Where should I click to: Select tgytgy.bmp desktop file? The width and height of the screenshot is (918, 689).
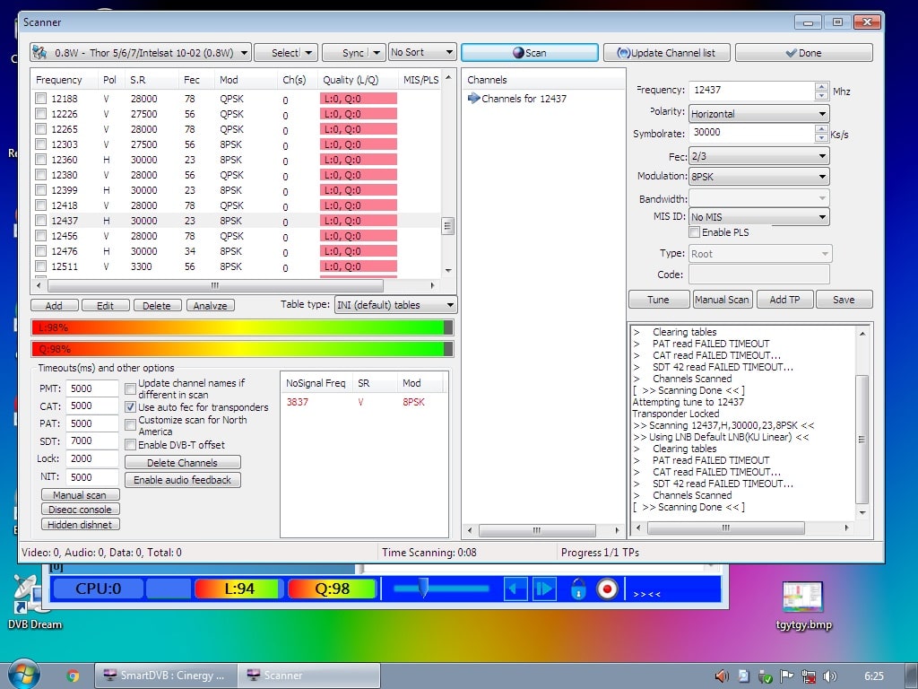coord(803,606)
